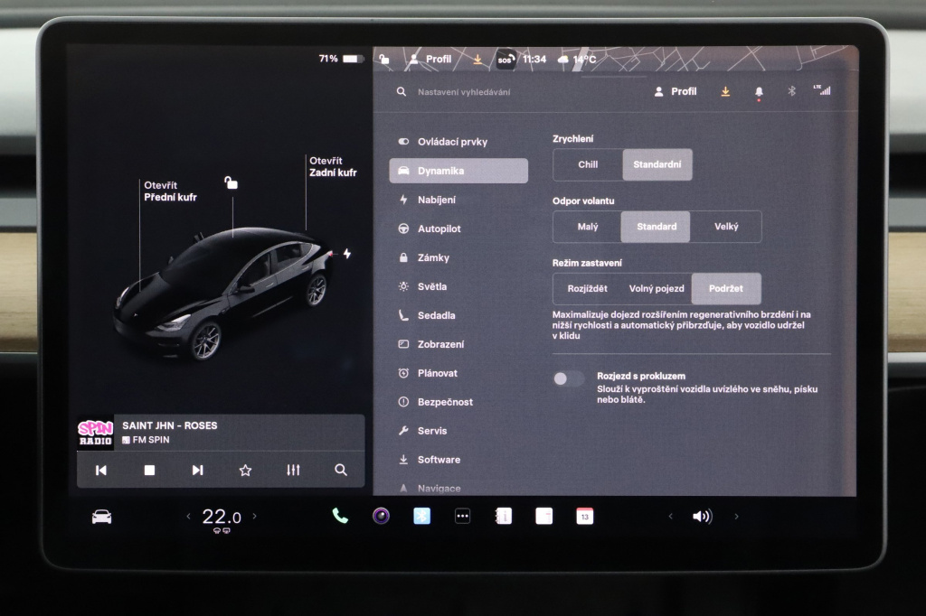Open the app launcher with three dots
This screenshot has width=926, height=616.
[x=461, y=516]
